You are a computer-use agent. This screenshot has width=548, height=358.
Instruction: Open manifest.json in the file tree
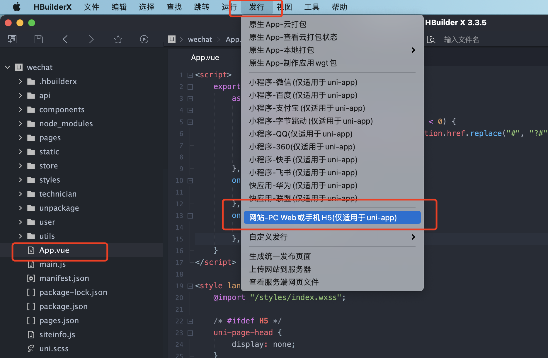tap(64, 278)
